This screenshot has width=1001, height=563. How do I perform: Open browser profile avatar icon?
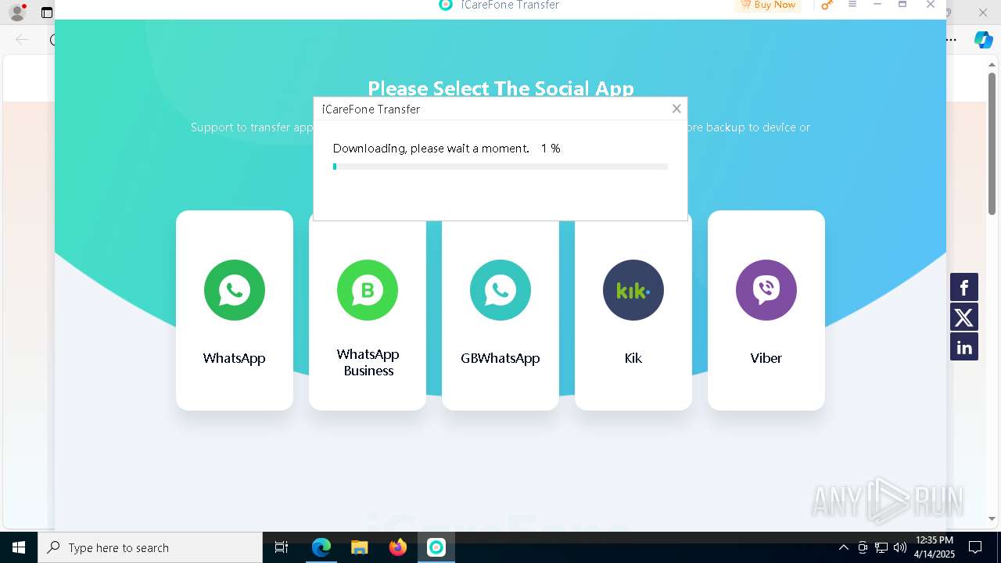[x=17, y=12]
